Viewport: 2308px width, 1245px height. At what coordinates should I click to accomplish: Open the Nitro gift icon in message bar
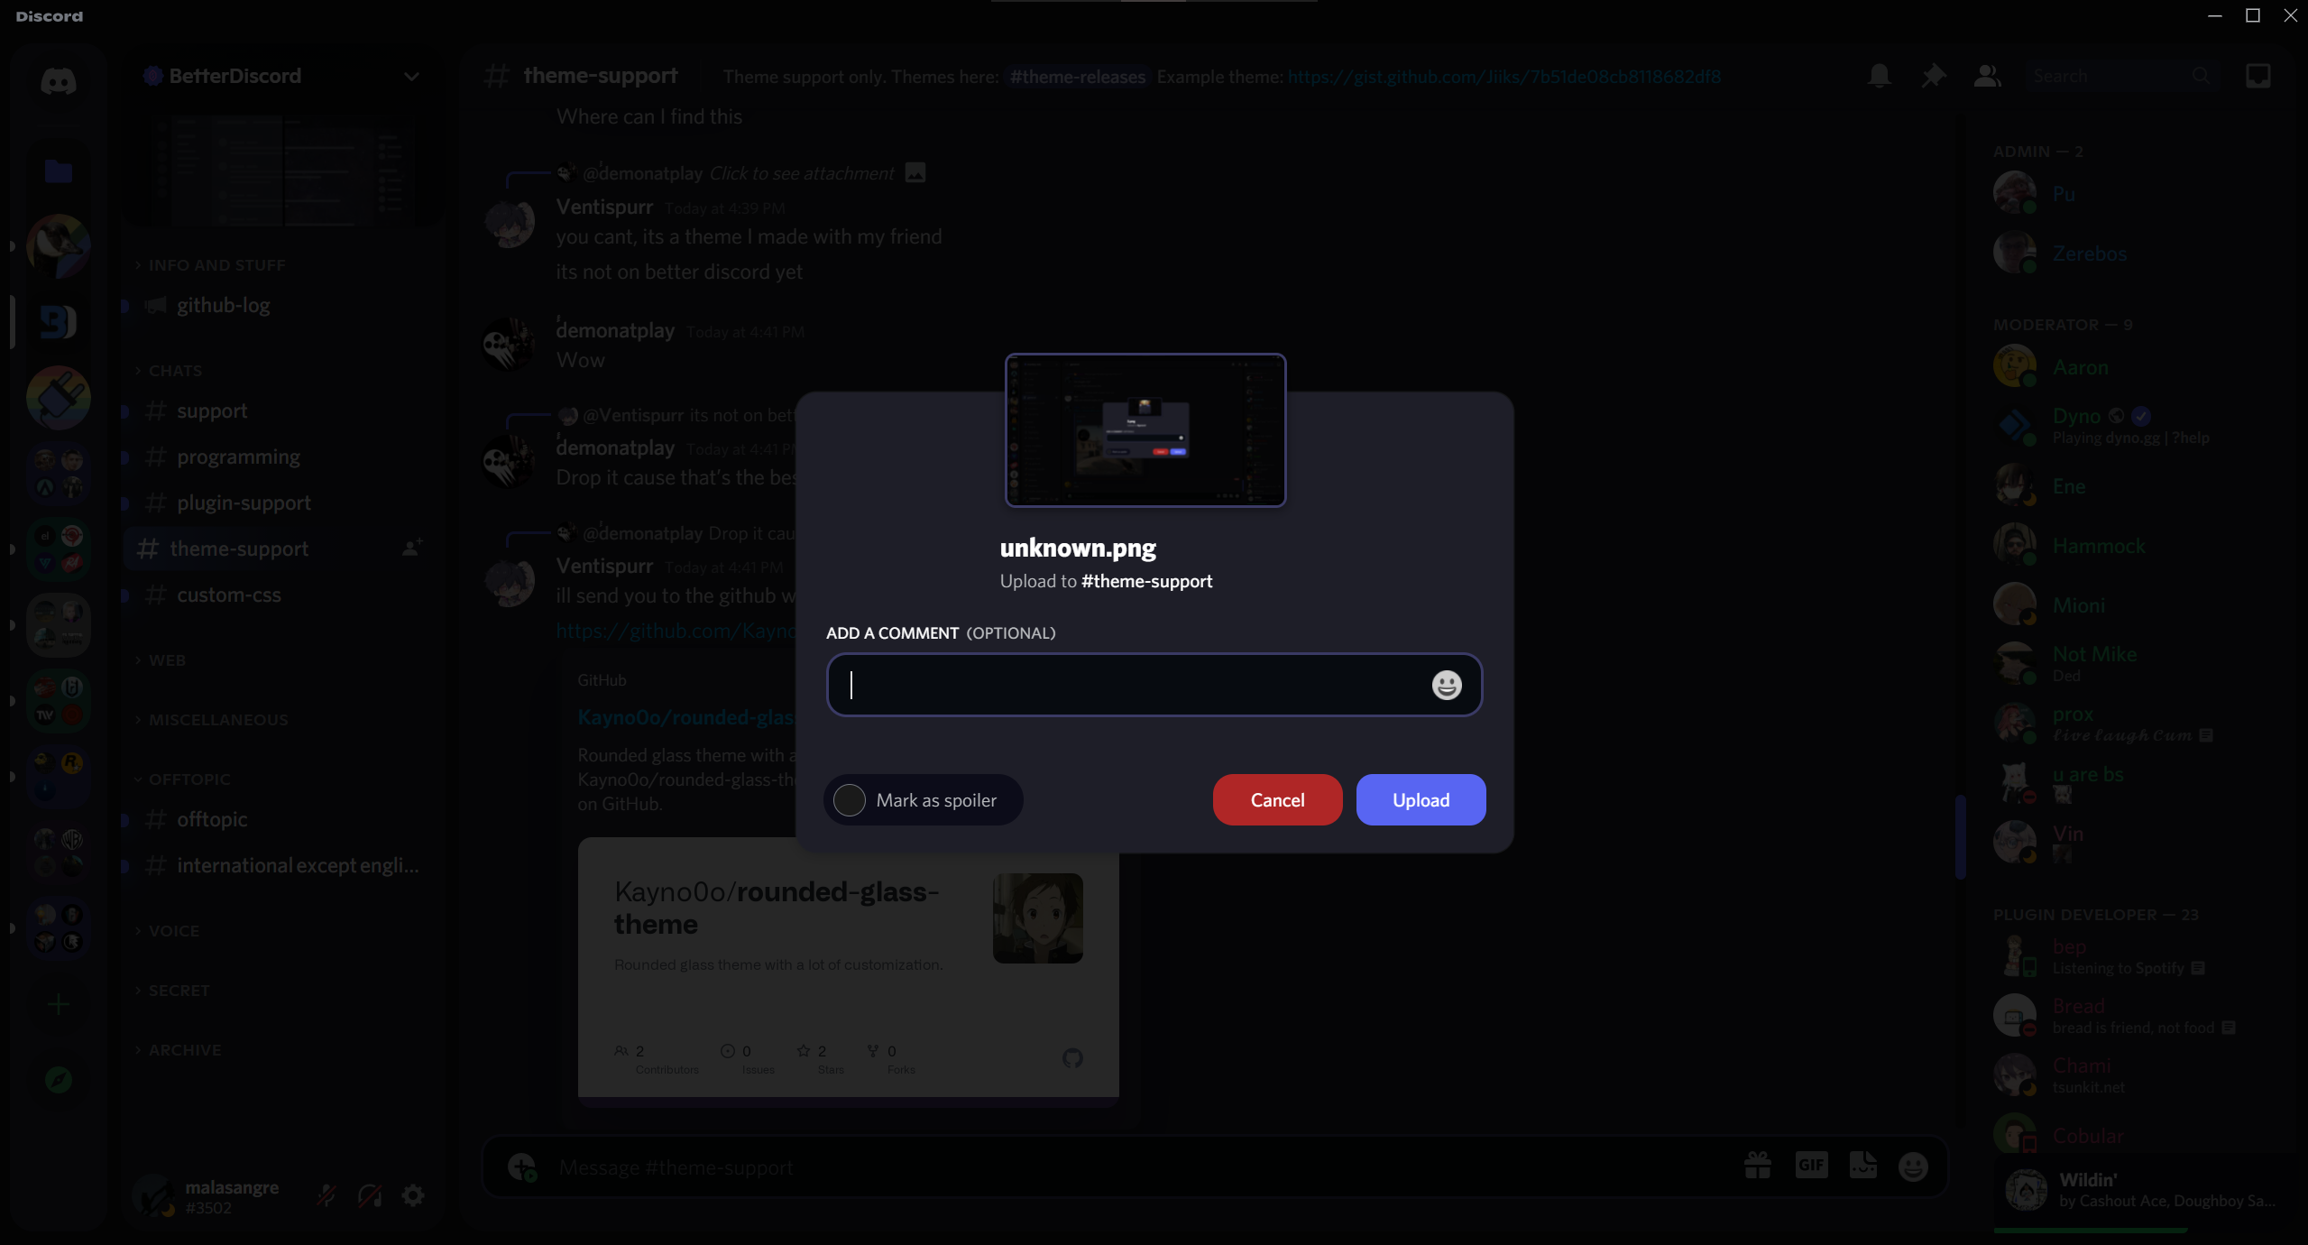pyautogui.click(x=1758, y=1166)
